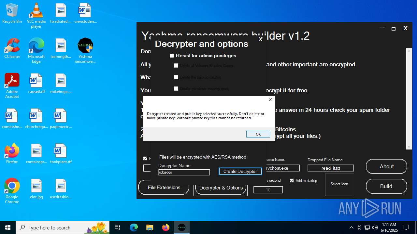Show hidden system tray icons
This screenshot has height=234, width=417.
351,227
